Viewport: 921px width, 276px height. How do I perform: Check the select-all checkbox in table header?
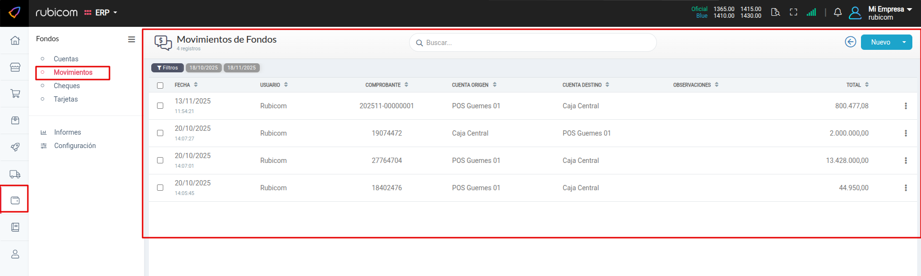160,85
